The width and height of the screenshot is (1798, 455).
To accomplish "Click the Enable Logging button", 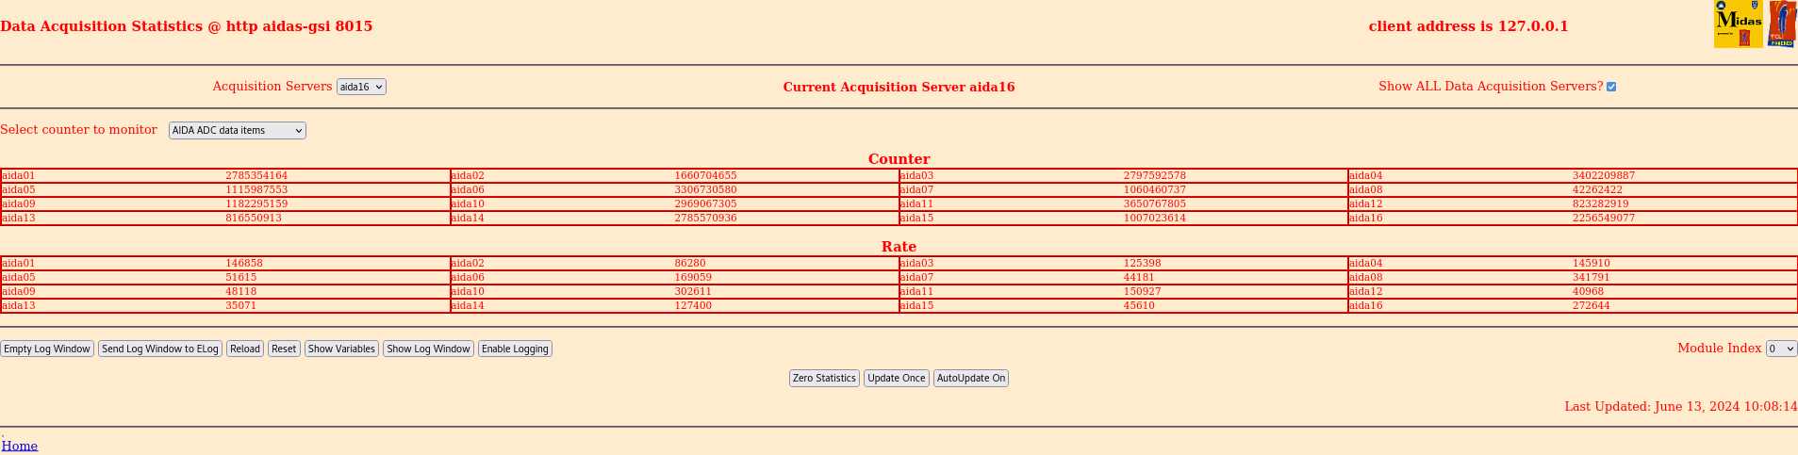I will (515, 349).
